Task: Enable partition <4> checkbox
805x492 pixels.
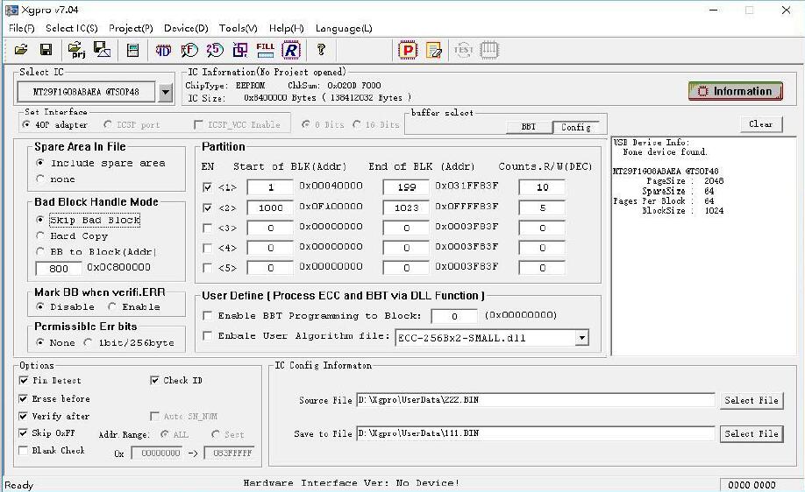Action: coord(208,248)
